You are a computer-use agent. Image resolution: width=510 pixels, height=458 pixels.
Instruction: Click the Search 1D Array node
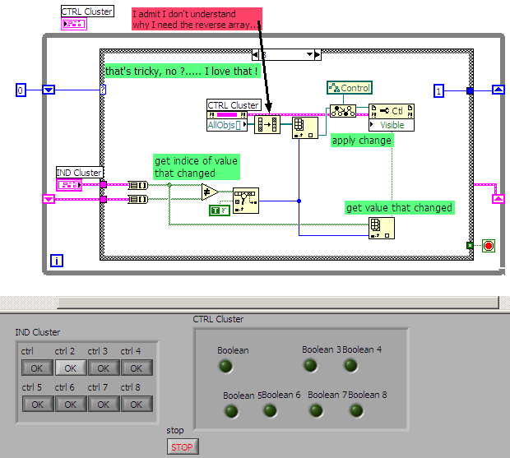246,201
